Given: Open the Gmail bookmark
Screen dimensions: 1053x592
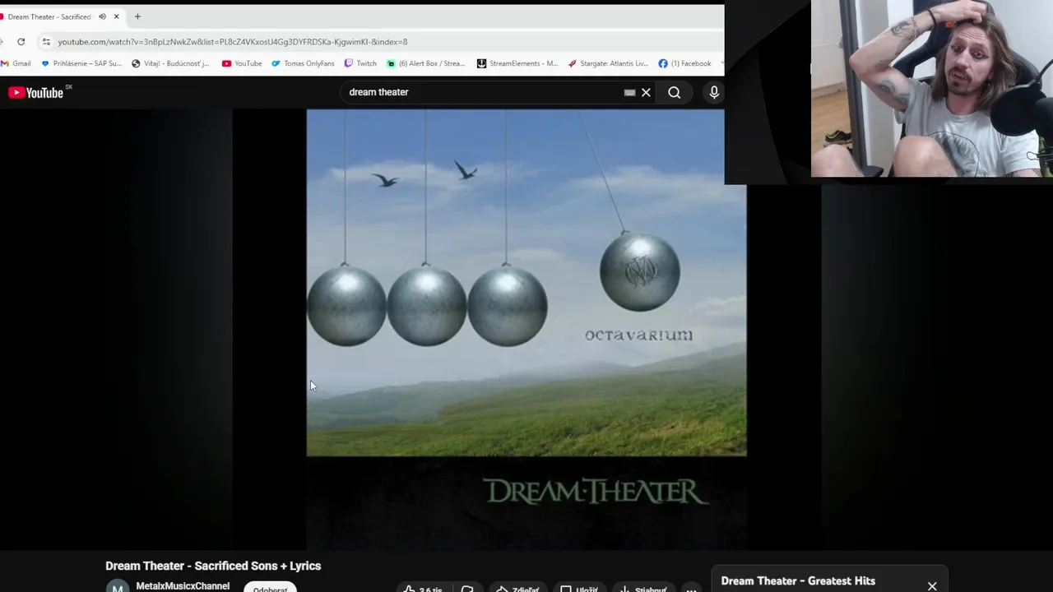Looking at the screenshot, I should [16, 63].
